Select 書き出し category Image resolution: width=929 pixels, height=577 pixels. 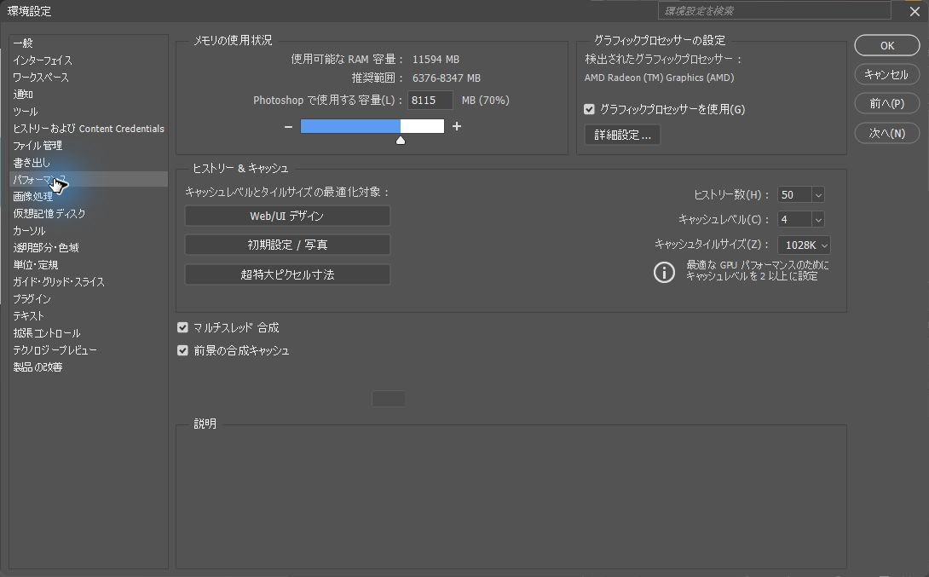[x=89, y=162]
